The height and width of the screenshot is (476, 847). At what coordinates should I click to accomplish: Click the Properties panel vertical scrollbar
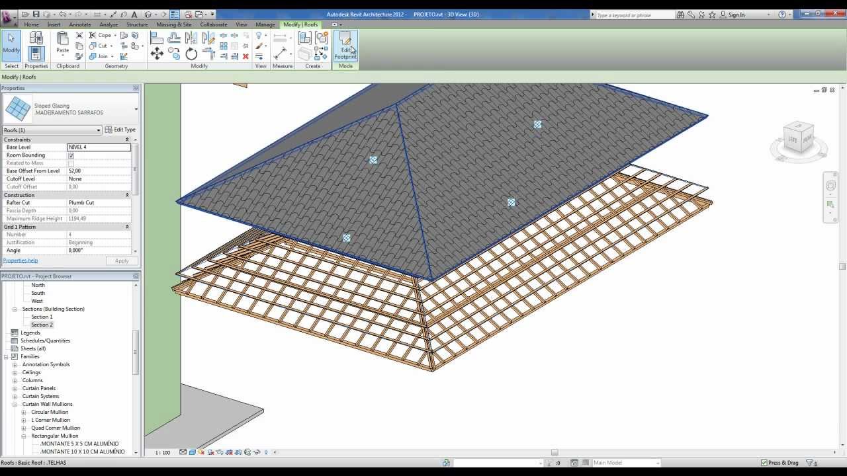(x=135, y=170)
